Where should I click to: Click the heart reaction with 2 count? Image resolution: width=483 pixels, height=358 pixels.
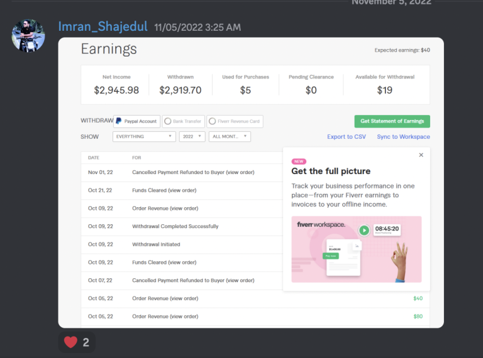77,342
